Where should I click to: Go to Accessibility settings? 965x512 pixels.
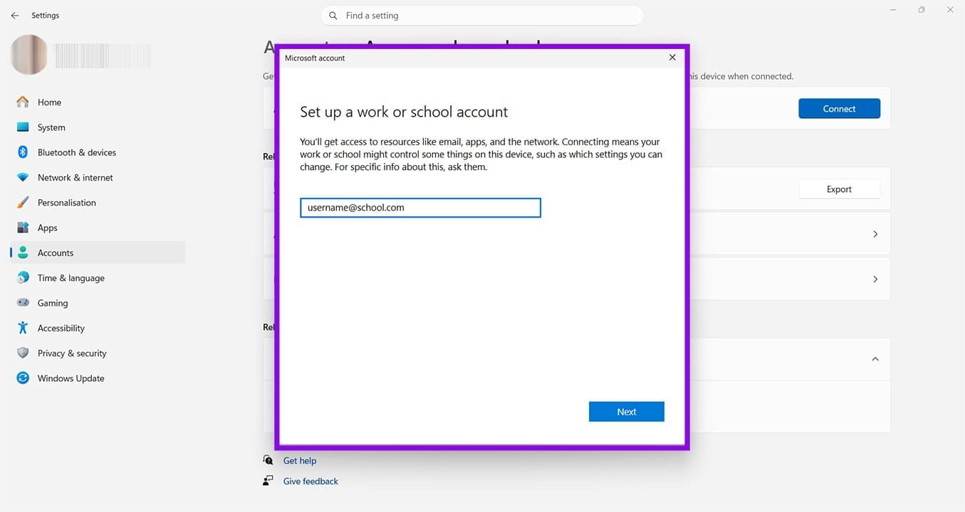98,328
